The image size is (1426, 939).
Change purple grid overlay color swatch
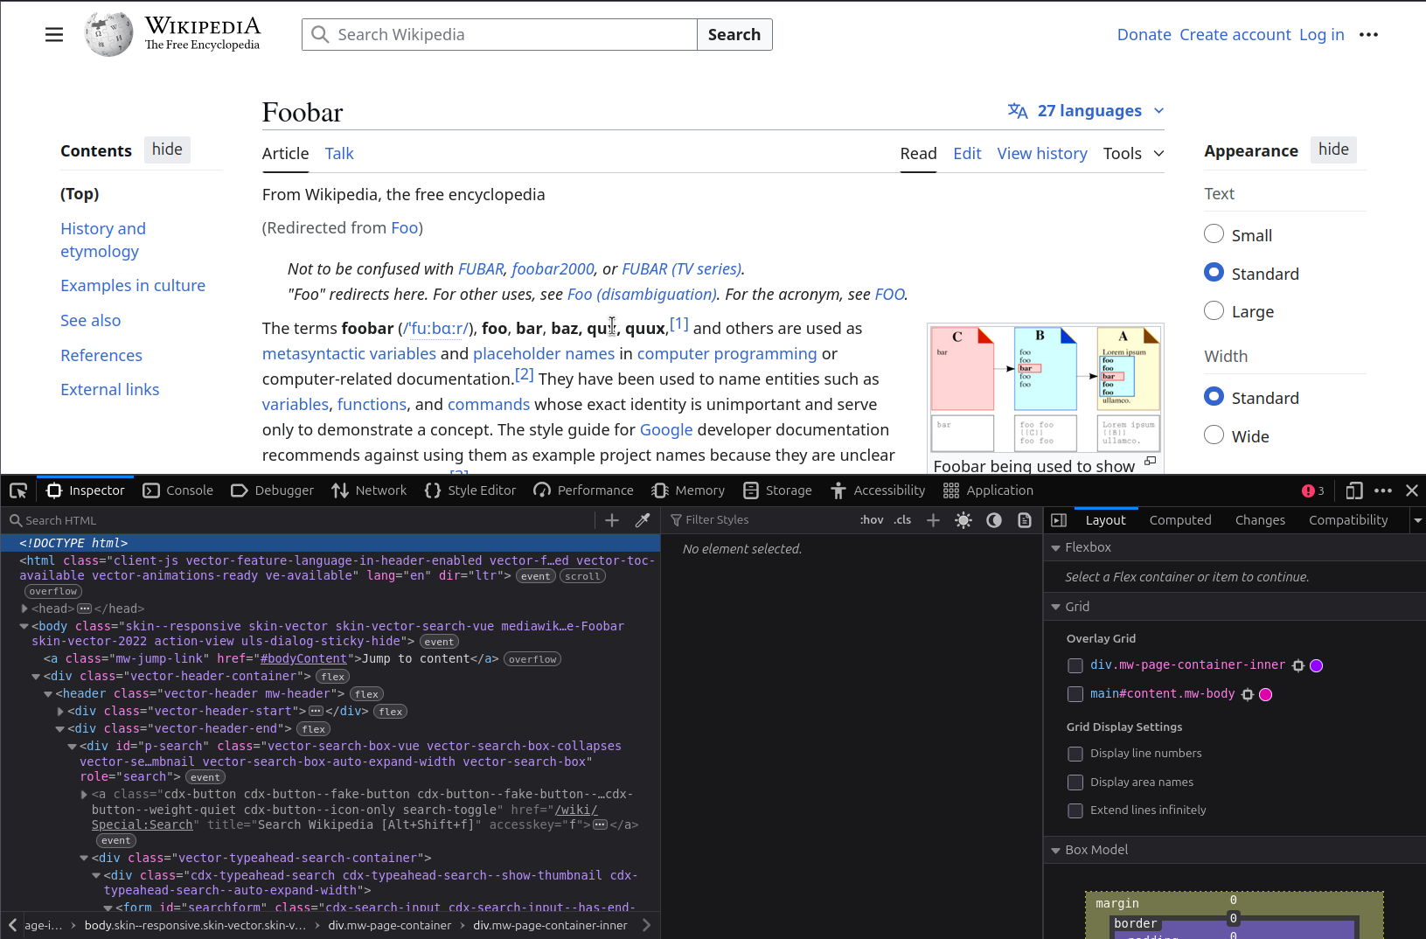pyautogui.click(x=1317, y=666)
